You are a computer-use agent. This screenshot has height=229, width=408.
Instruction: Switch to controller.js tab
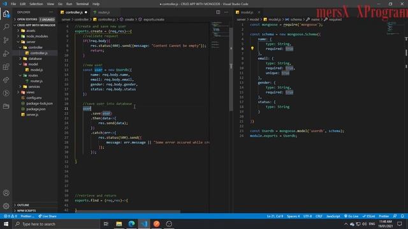point(74,12)
